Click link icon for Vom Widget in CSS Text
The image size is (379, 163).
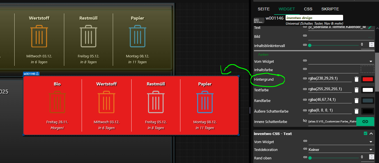click(x=305, y=141)
